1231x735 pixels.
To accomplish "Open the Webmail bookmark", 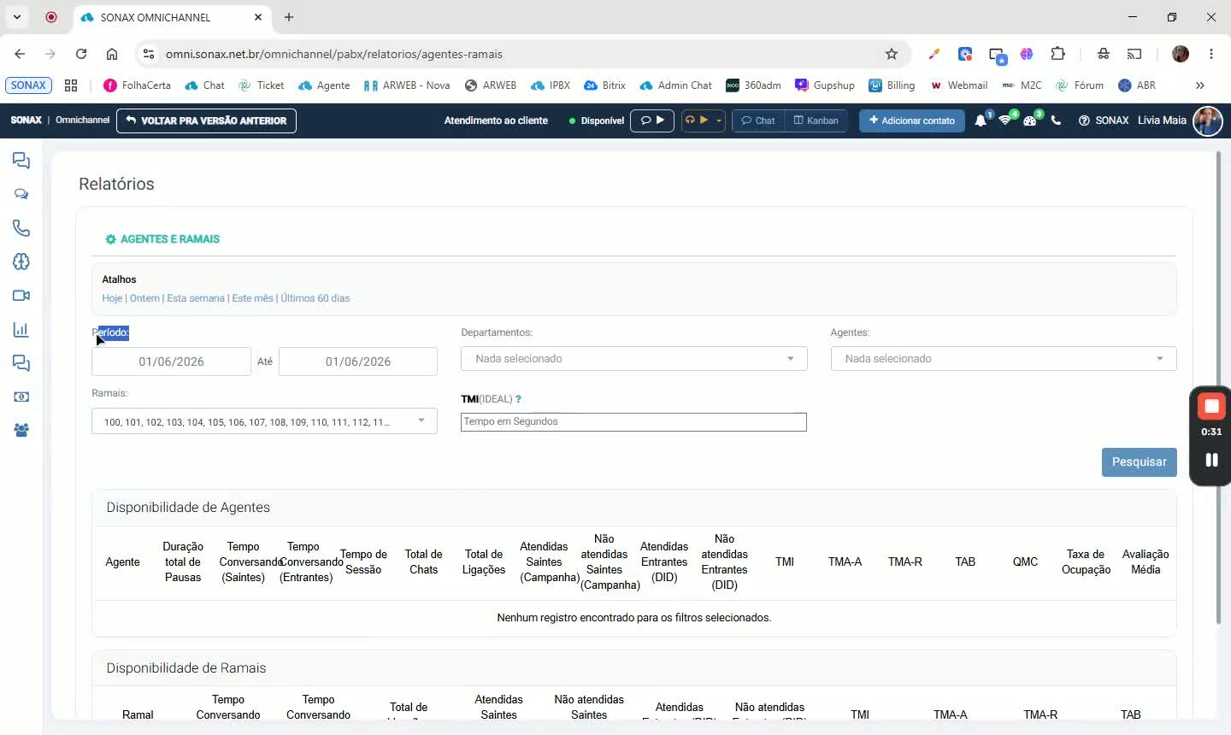I will pyautogui.click(x=958, y=85).
